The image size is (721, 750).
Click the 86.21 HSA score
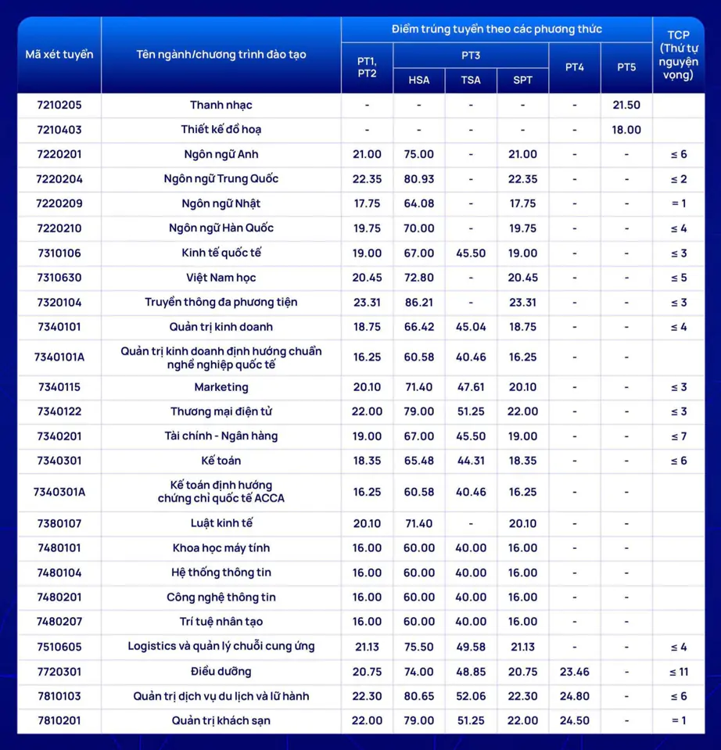[x=419, y=303]
